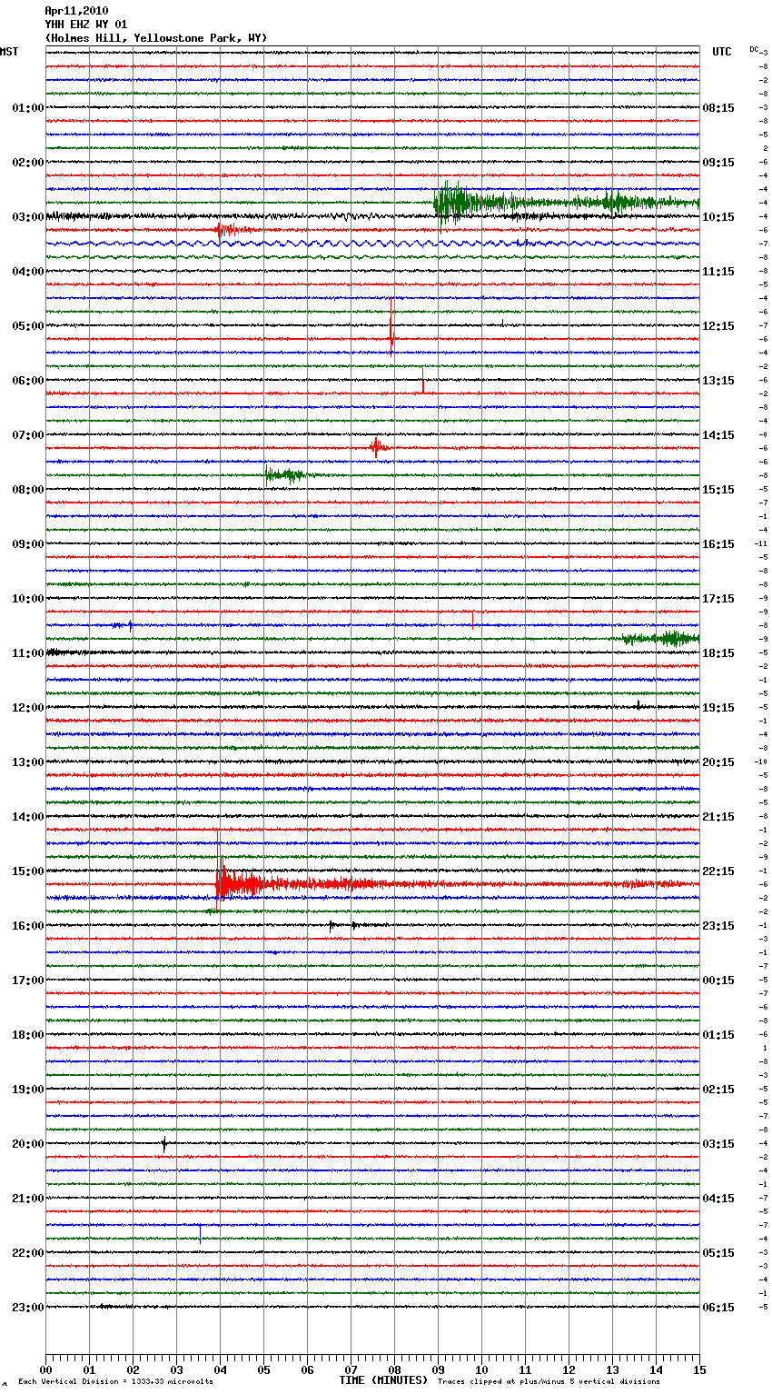Click the 12:15 UTC time label
This screenshot has height=1394, width=772.
point(718,326)
